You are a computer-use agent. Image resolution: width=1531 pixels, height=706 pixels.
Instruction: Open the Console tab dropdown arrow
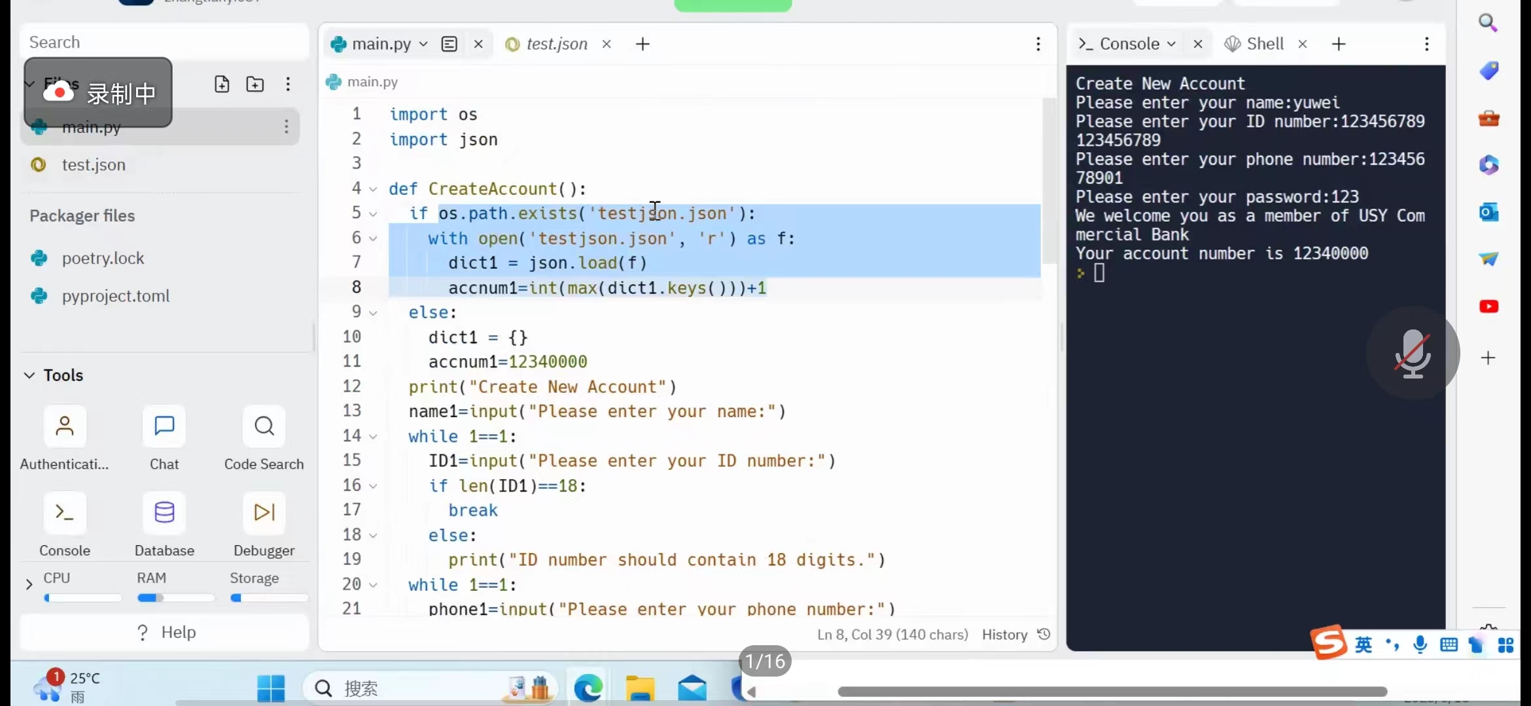pos(1171,44)
